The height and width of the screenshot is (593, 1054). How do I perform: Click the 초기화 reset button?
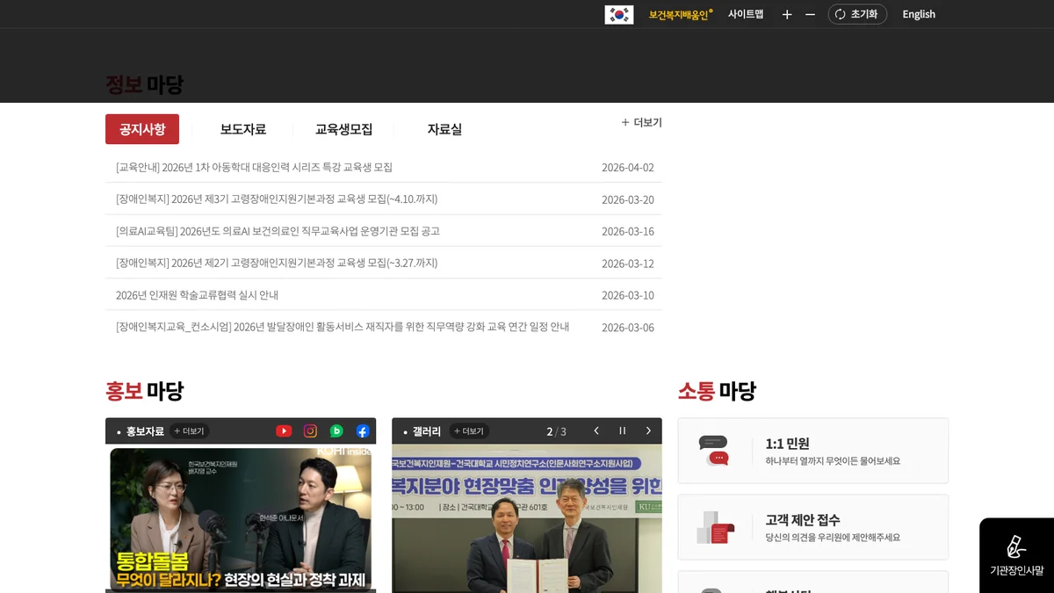click(856, 15)
